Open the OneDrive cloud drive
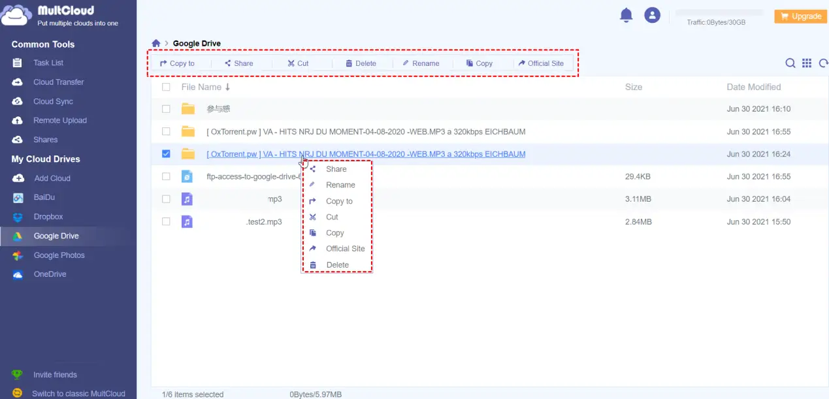The height and width of the screenshot is (399, 829). click(x=50, y=274)
